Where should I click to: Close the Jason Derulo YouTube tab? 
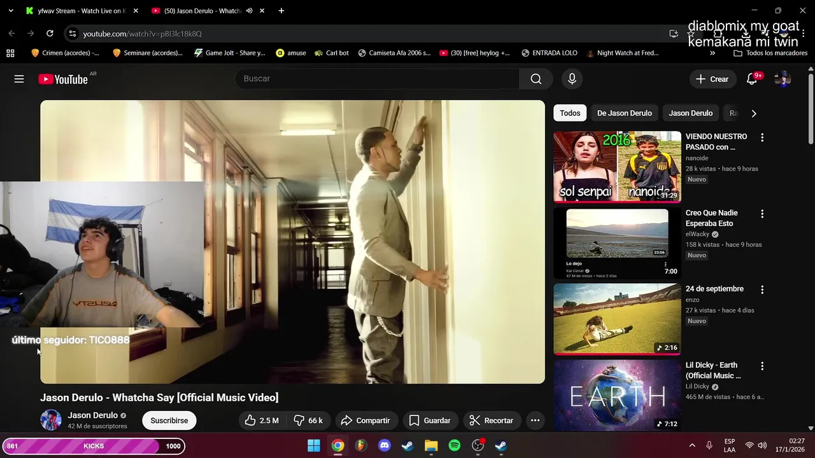coord(262,11)
